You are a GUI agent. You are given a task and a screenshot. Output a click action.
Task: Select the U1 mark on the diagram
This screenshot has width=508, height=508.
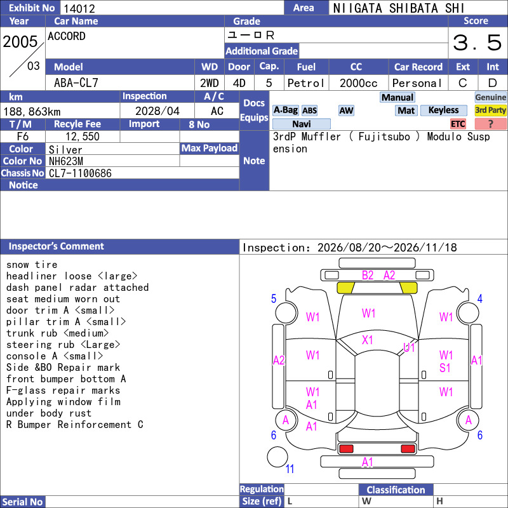[x=409, y=347]
